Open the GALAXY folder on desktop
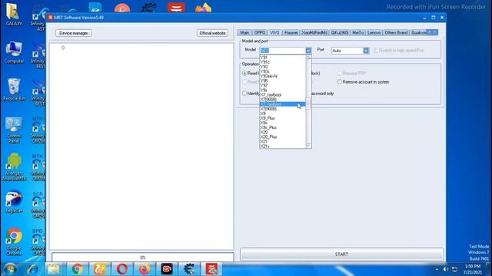Image resolution: width=492 pixels, height=276 pixels. point(14,14)
